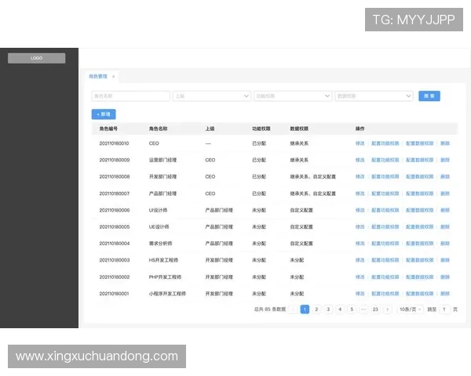Click 配置功能权限 for H5开发工程师
This screenshot has height=376, width=471.
385,260
